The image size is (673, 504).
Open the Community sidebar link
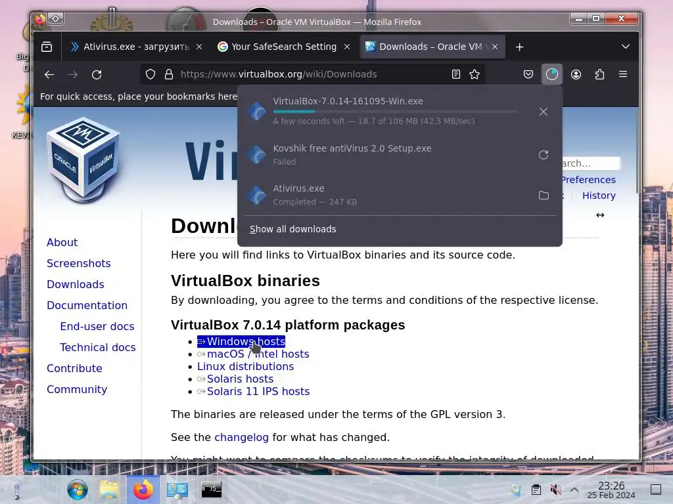pyautogui.click(x=77, y=390)
